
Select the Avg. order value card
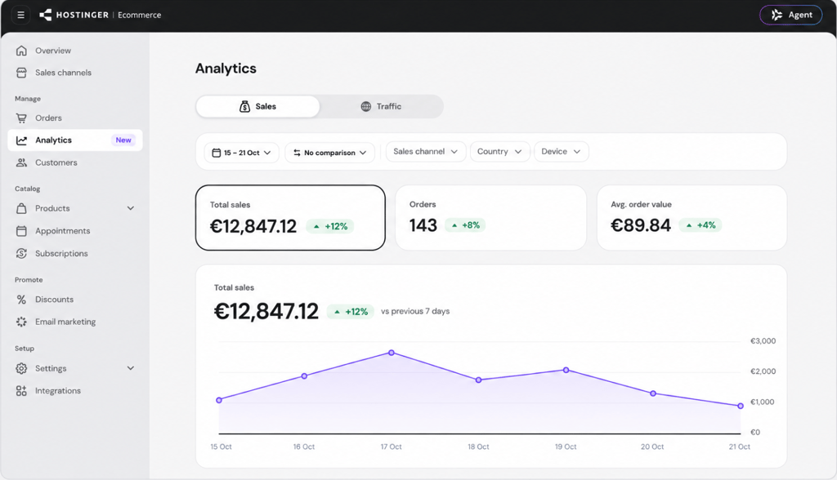692,218
